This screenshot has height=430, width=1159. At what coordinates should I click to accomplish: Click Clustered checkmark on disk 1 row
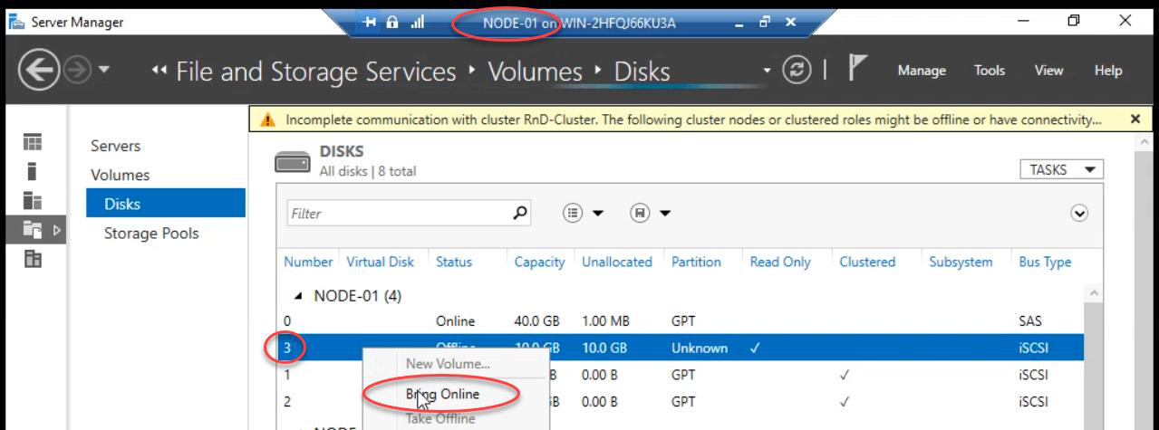click(x=845, y=374)
